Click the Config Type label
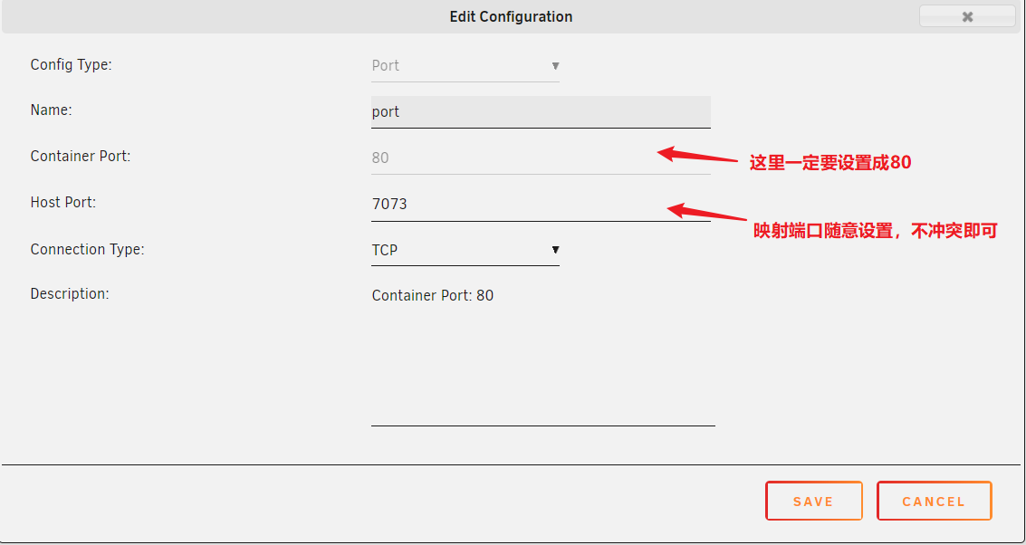The height and width of the screenshot is (545, 1026). [71, 65]
